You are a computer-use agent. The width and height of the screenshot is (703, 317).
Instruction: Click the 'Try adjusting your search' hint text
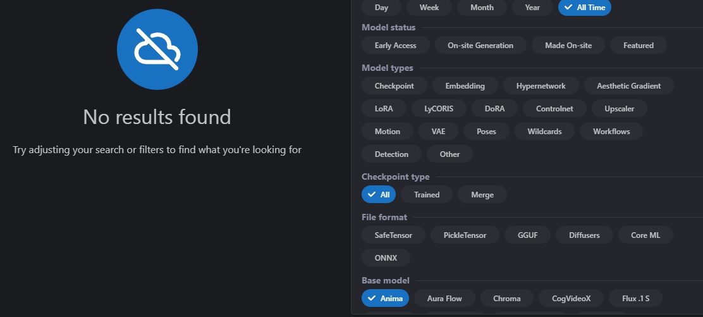coord(157,149)
